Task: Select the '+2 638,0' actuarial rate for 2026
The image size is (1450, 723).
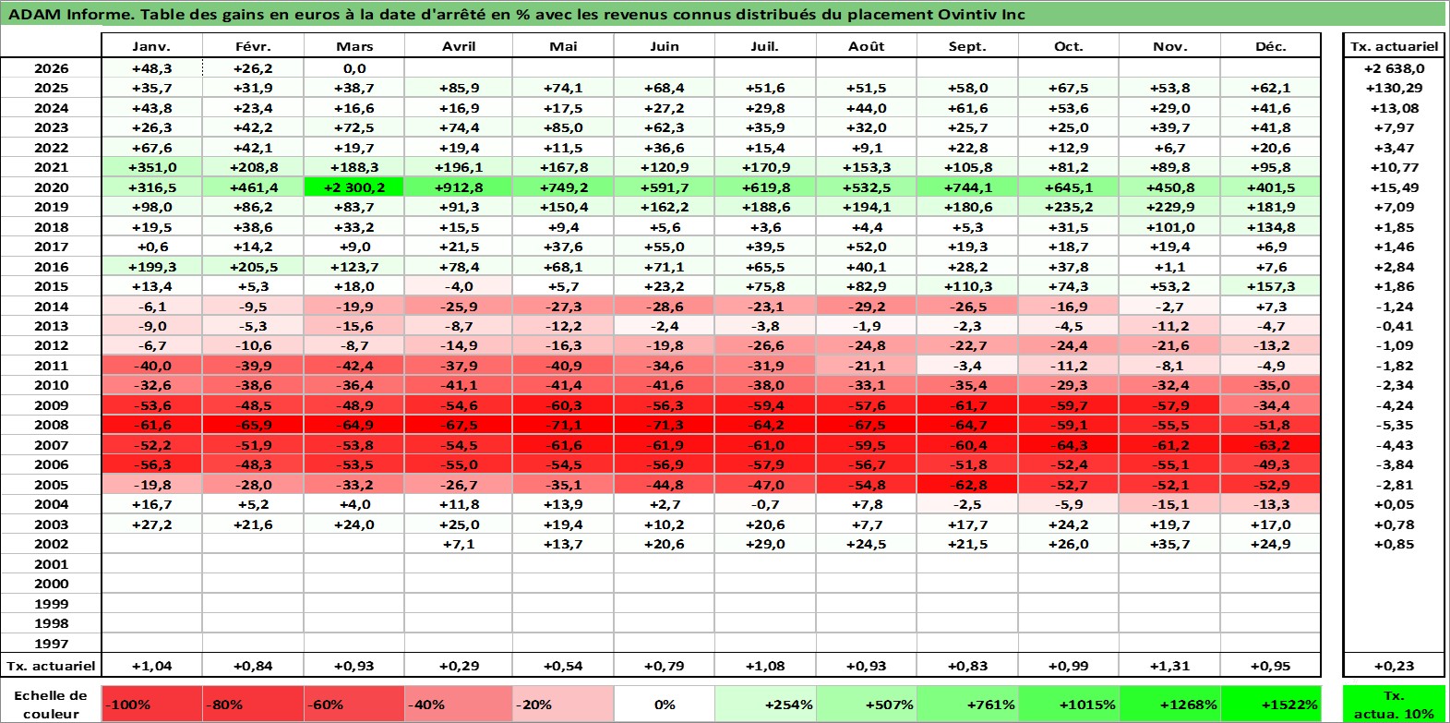Action: point(1394,68)
